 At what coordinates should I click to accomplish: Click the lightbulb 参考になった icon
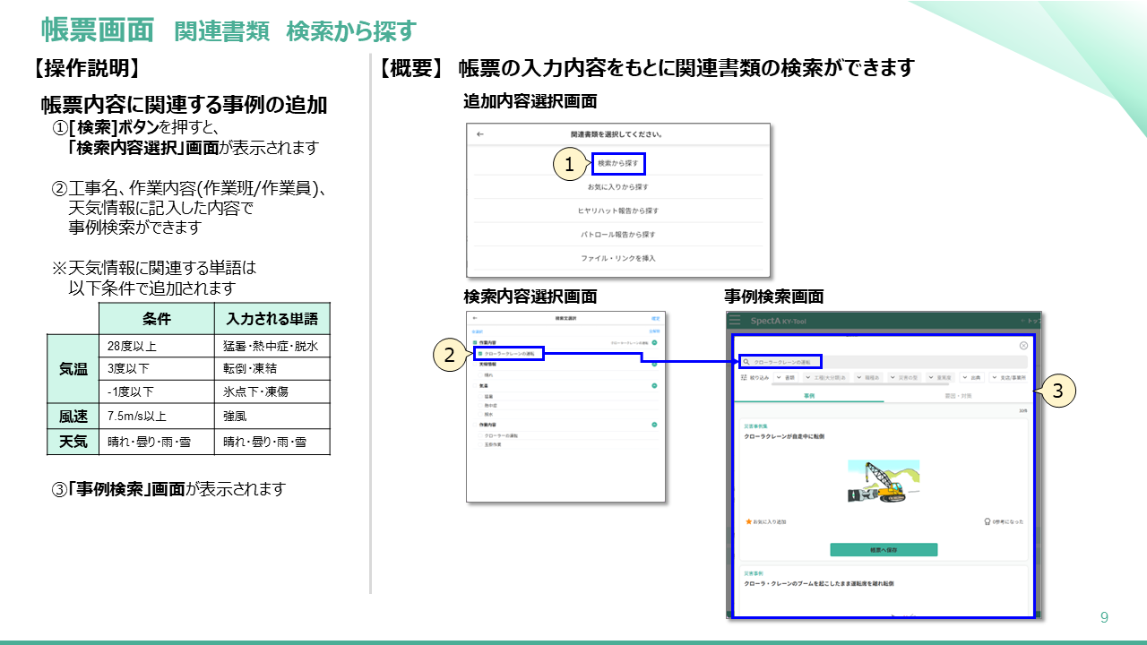[x=986, y=521]
